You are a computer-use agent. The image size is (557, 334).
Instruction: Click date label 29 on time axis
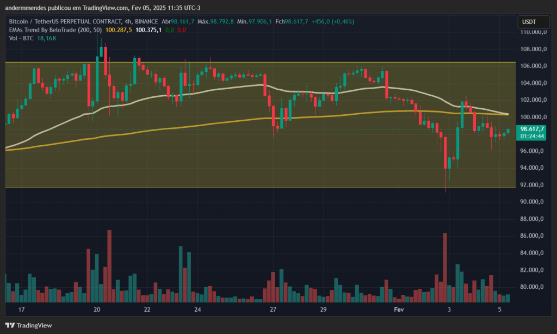pos(323,310)
